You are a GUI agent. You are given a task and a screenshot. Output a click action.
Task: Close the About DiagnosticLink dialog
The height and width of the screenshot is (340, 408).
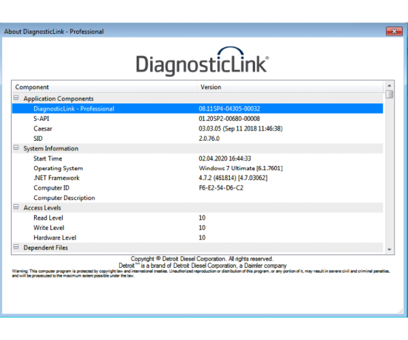(394, 31)
